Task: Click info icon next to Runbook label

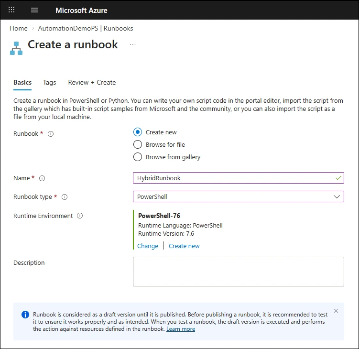Action: 51,134
